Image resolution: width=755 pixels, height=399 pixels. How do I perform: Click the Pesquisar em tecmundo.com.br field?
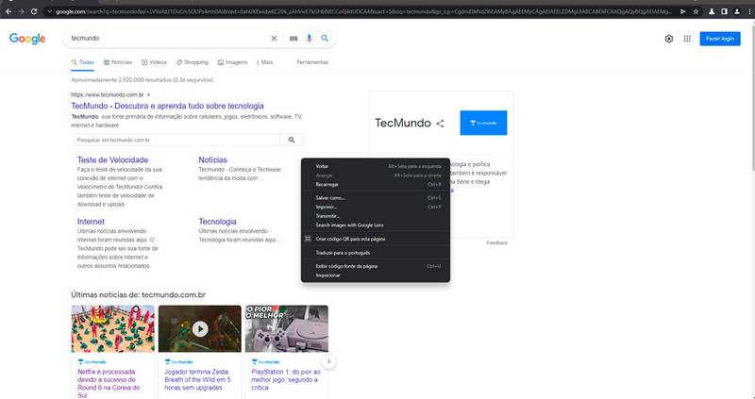point(177,140)
